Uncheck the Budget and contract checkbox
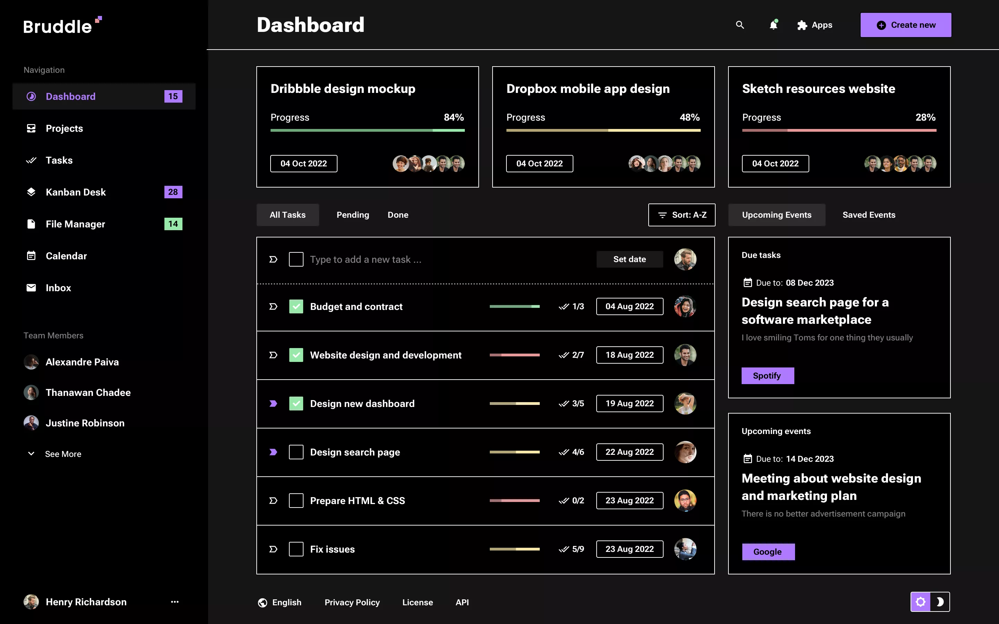 [x=296, y=307]
